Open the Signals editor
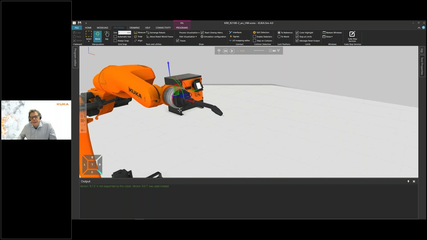427x240 pixels. [x=234, y=37]
